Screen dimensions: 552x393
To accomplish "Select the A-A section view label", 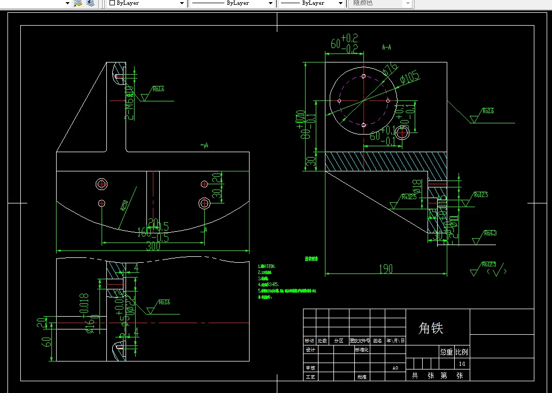I will (x=386, y=47).
